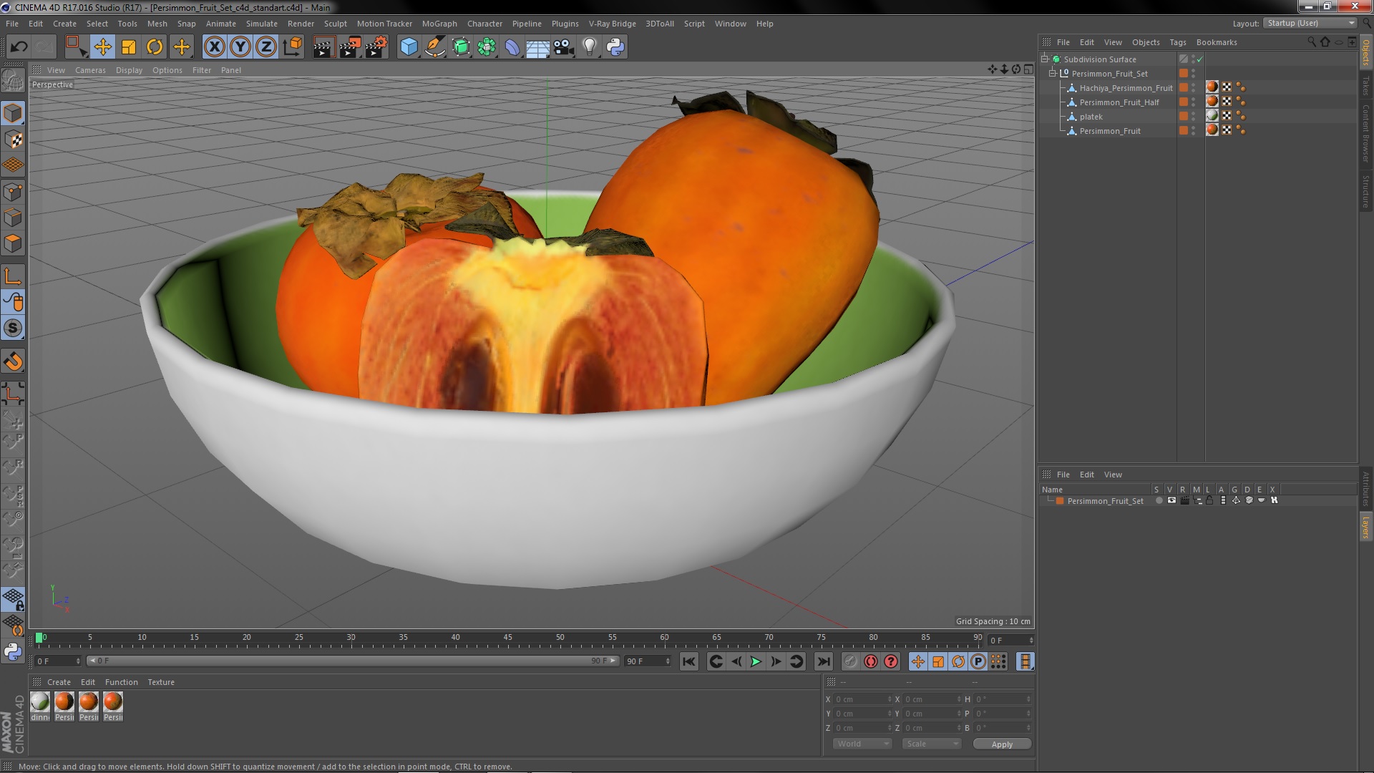The height and width of the screenshot is (773, 1374).
Task: Open the MoGraph menu
Action: coord(437,23)
